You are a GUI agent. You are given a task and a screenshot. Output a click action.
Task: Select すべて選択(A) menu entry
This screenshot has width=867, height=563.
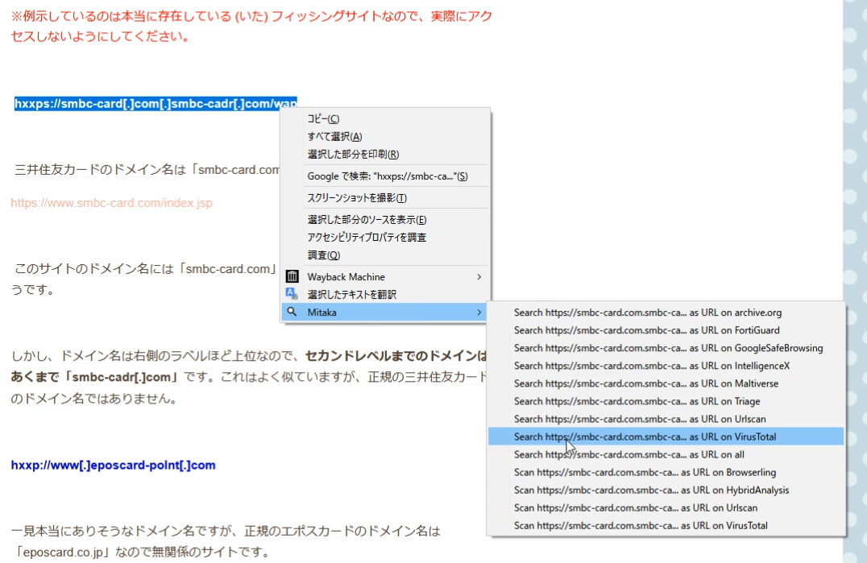pos(385,136)
